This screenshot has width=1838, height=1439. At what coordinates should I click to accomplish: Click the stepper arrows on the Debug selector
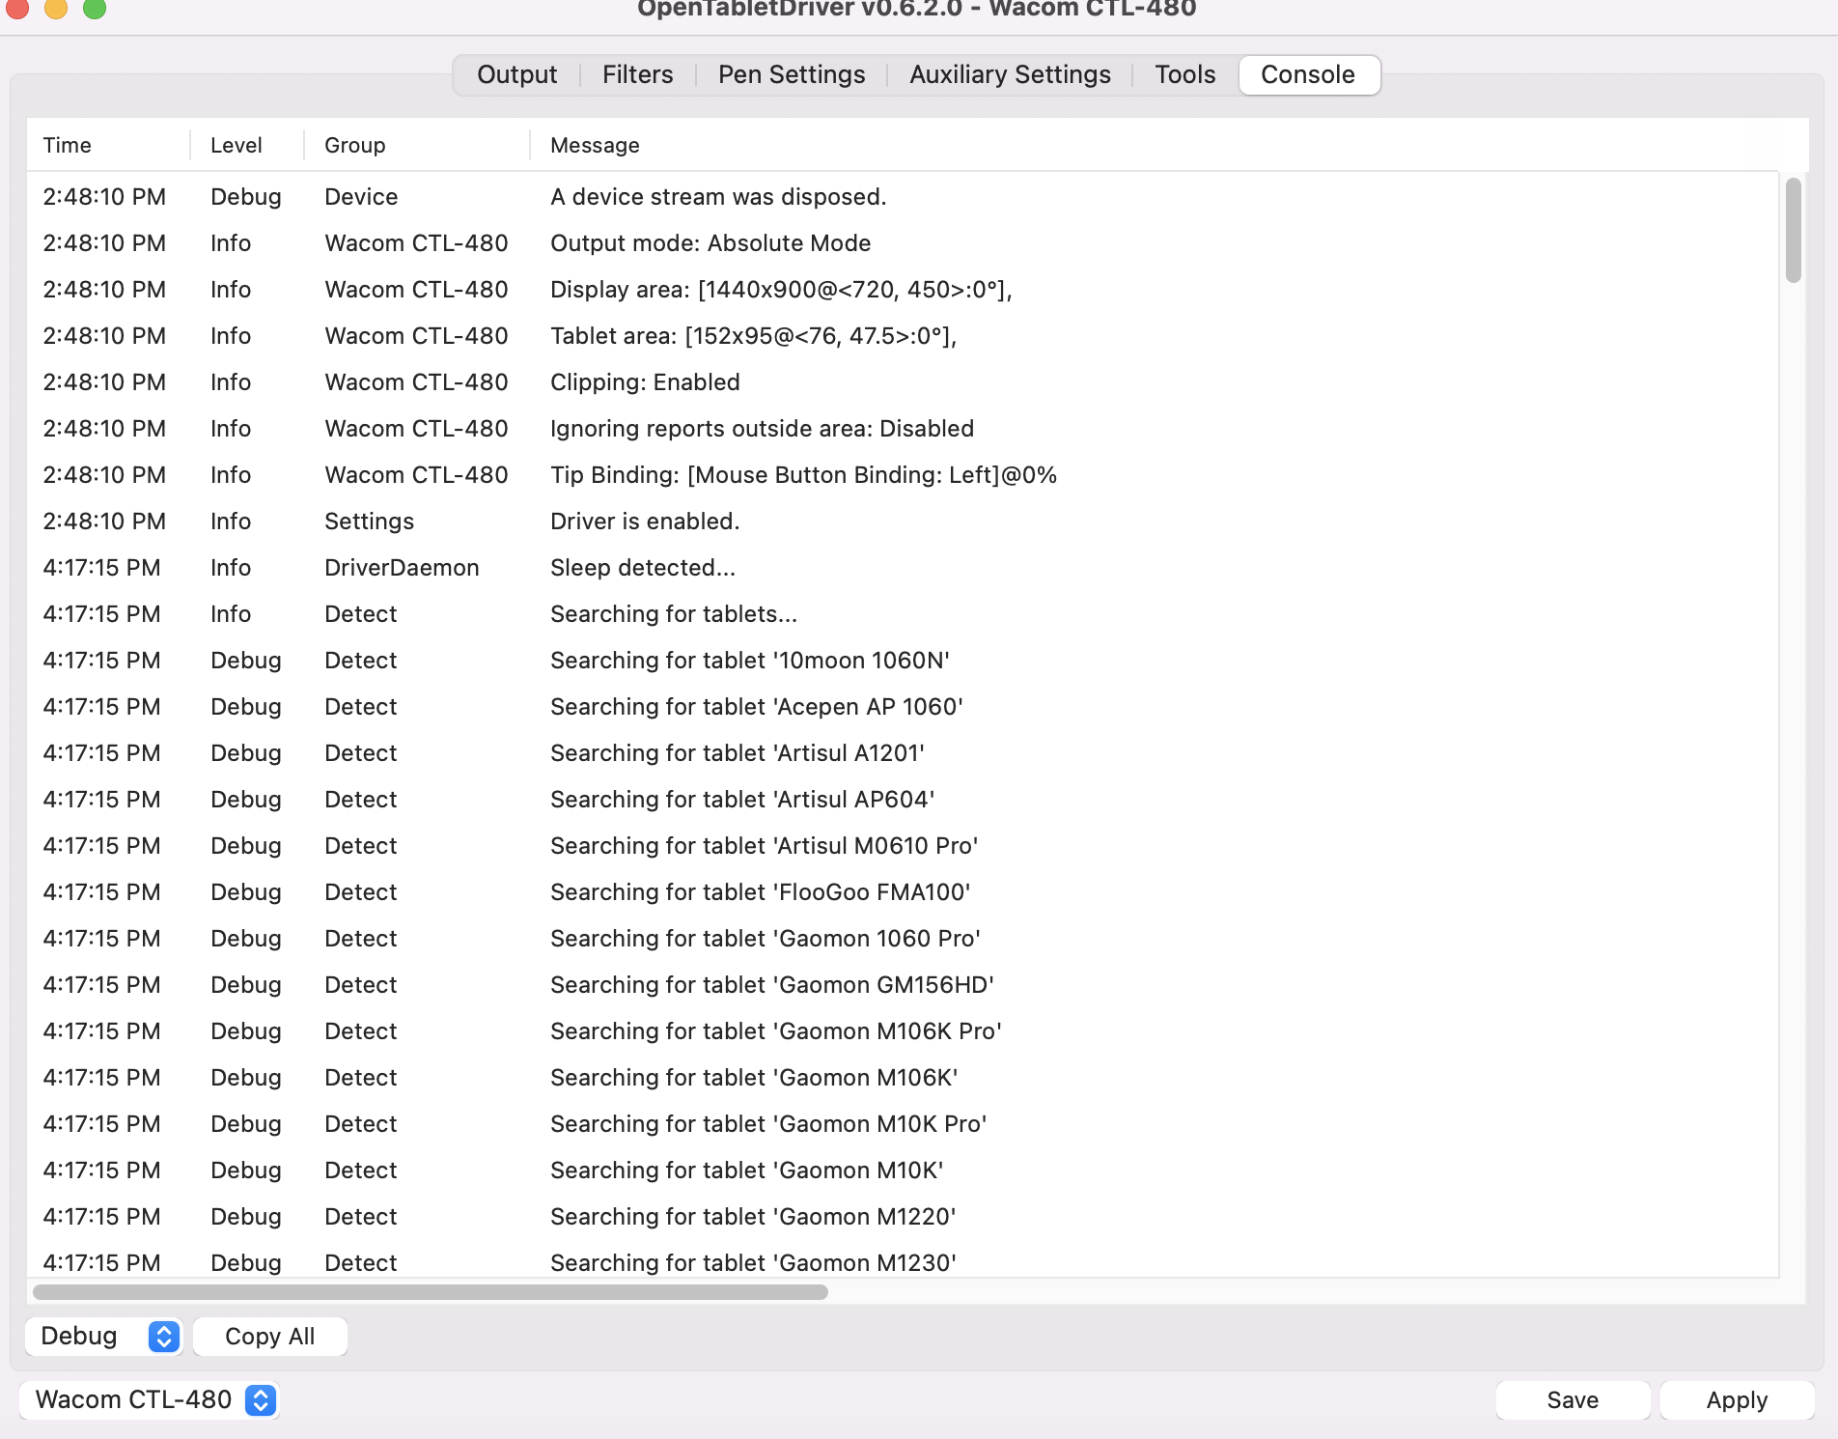point(162,1336)
